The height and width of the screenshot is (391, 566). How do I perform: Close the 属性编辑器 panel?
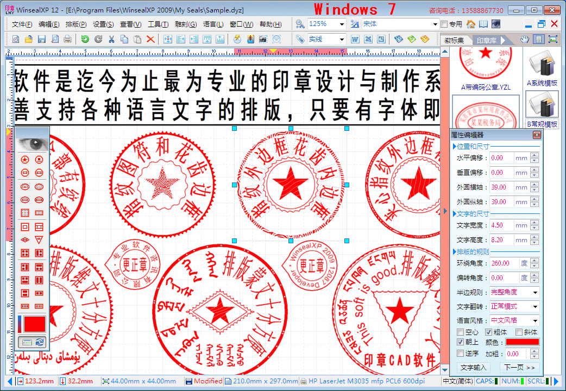[537, 135]
